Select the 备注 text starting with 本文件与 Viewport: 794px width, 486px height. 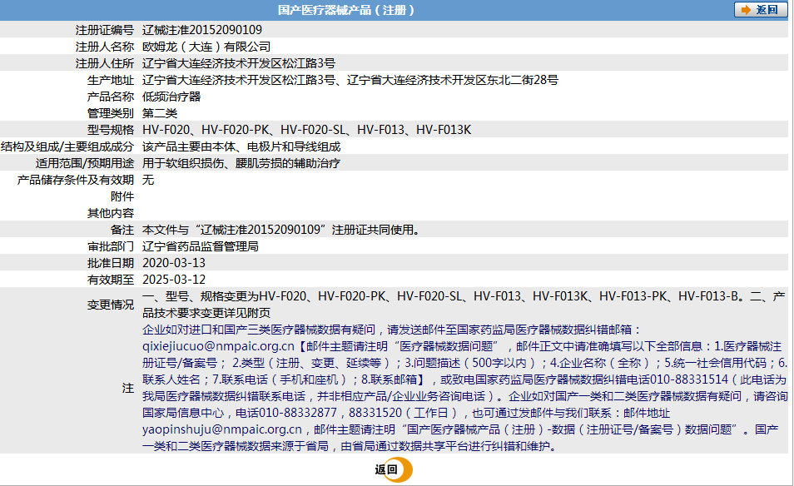281,230
